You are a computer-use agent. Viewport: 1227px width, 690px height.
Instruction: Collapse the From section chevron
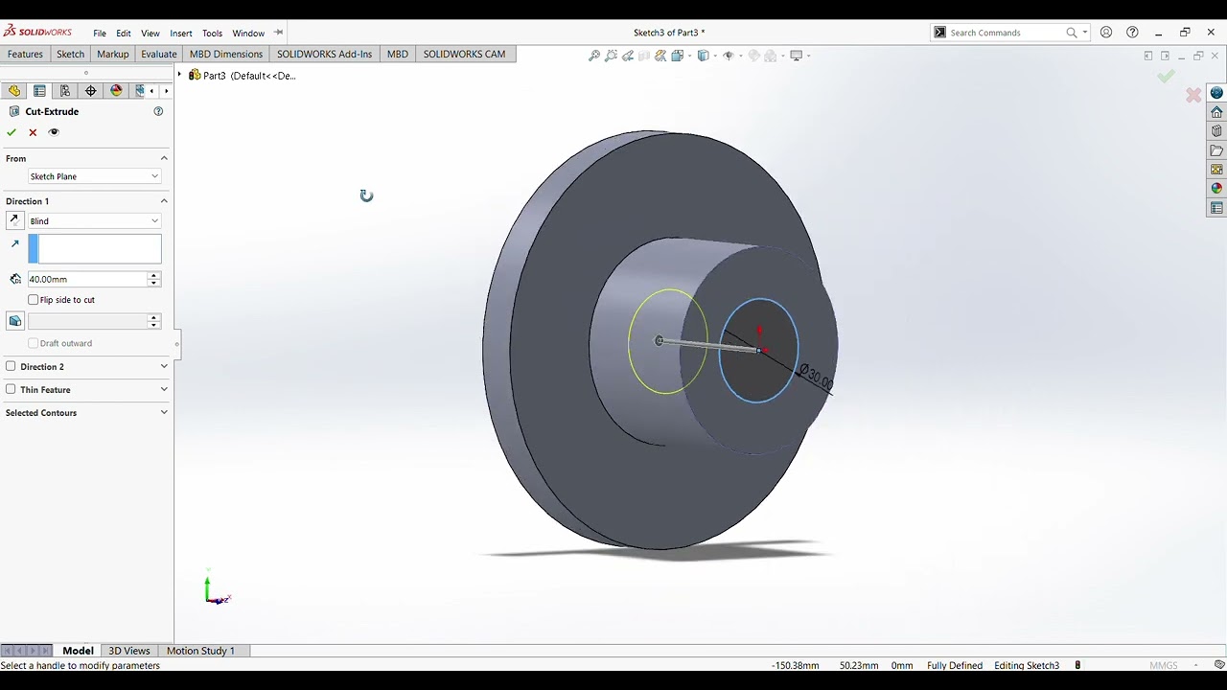(x=164, y=158)
